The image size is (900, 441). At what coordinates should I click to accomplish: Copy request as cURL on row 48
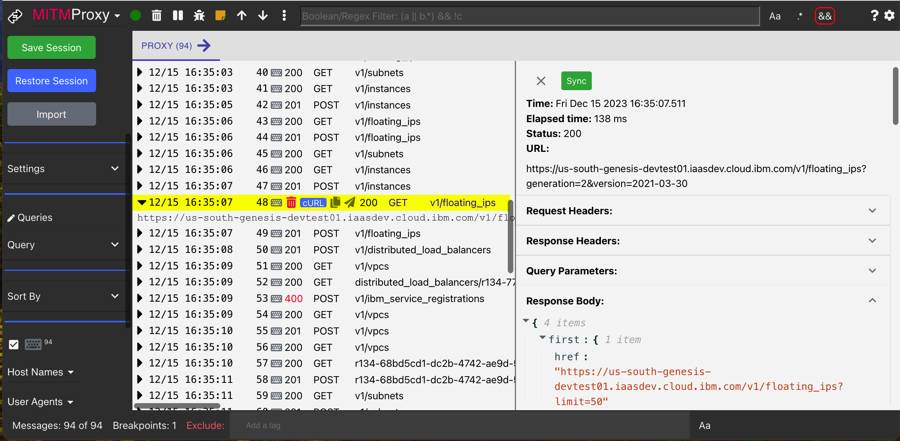click(313, 203)
